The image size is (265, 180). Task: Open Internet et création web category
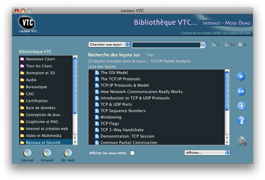coord(46,129)
